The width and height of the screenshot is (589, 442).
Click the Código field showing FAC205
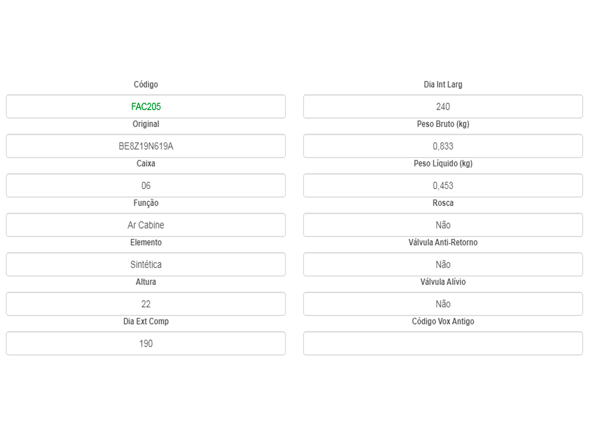tap(146, 107)
